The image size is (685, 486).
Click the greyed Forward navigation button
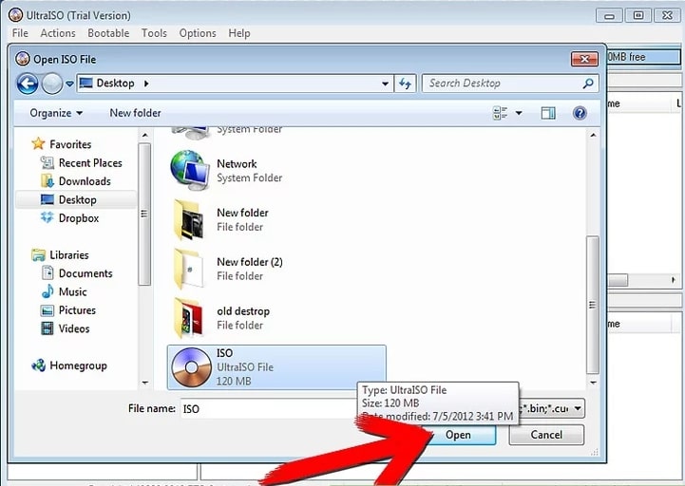[52, 83]
